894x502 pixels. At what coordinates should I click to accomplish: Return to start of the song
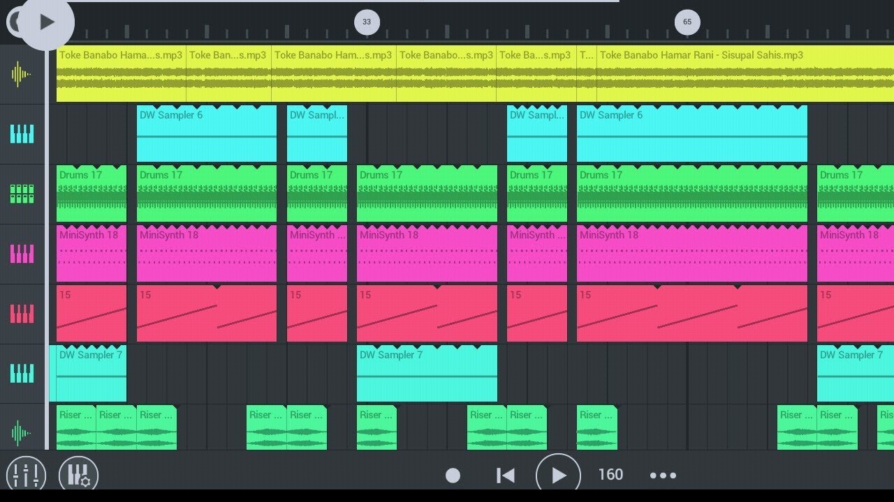coord(505,476)
